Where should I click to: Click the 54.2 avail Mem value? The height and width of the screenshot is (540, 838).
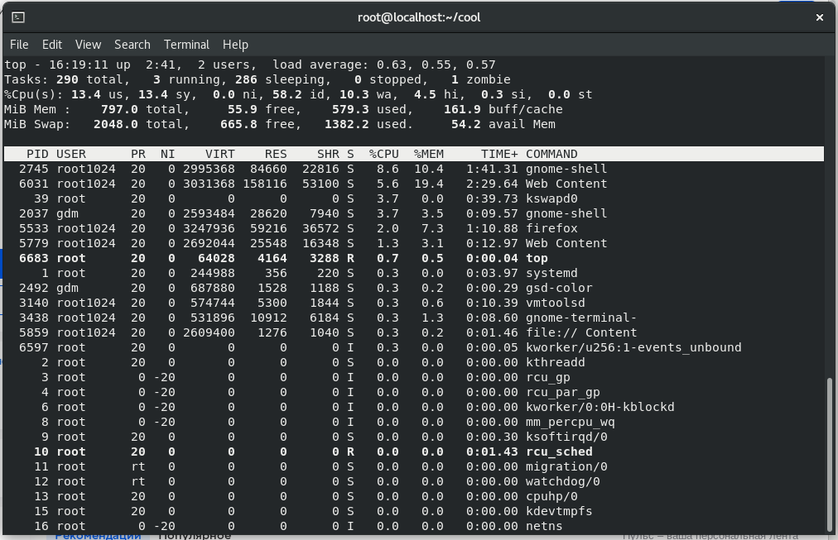466,125
